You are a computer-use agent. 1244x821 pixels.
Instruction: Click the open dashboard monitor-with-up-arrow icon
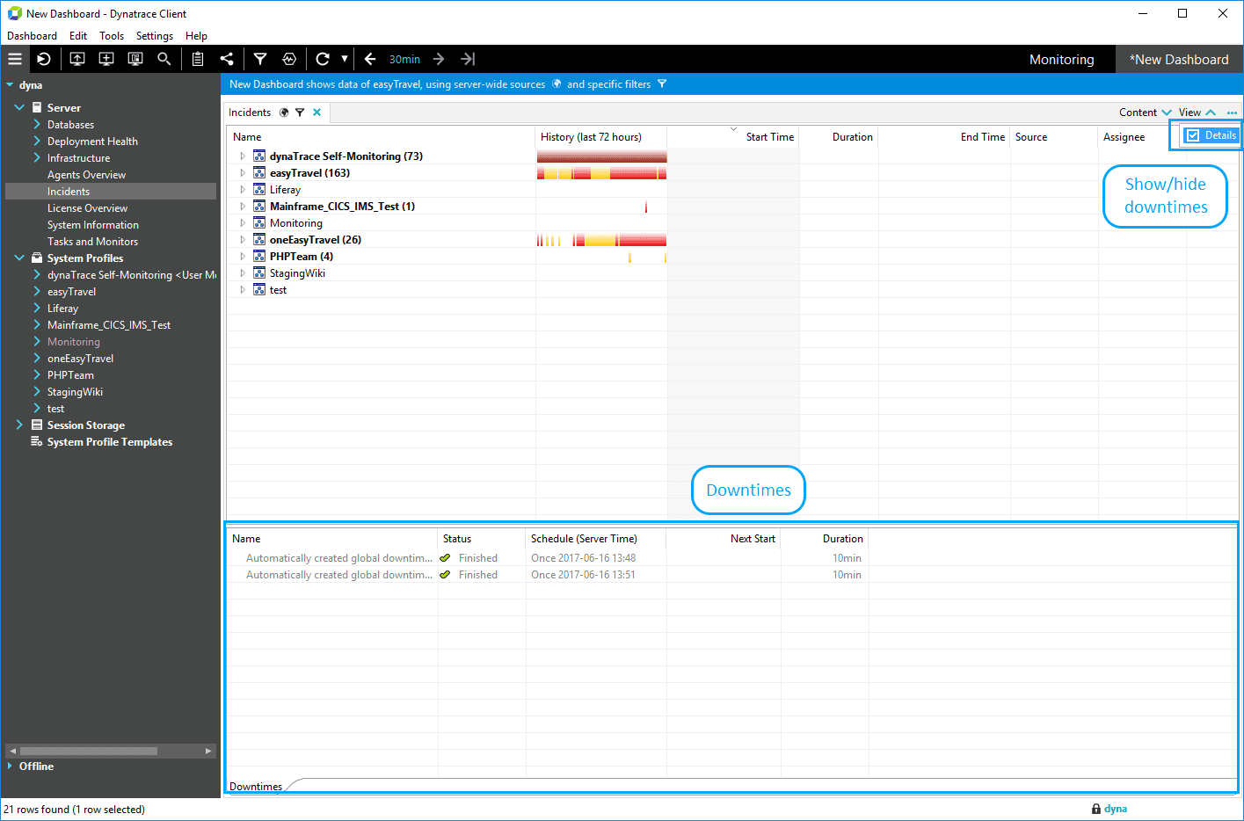coord(77,59)
